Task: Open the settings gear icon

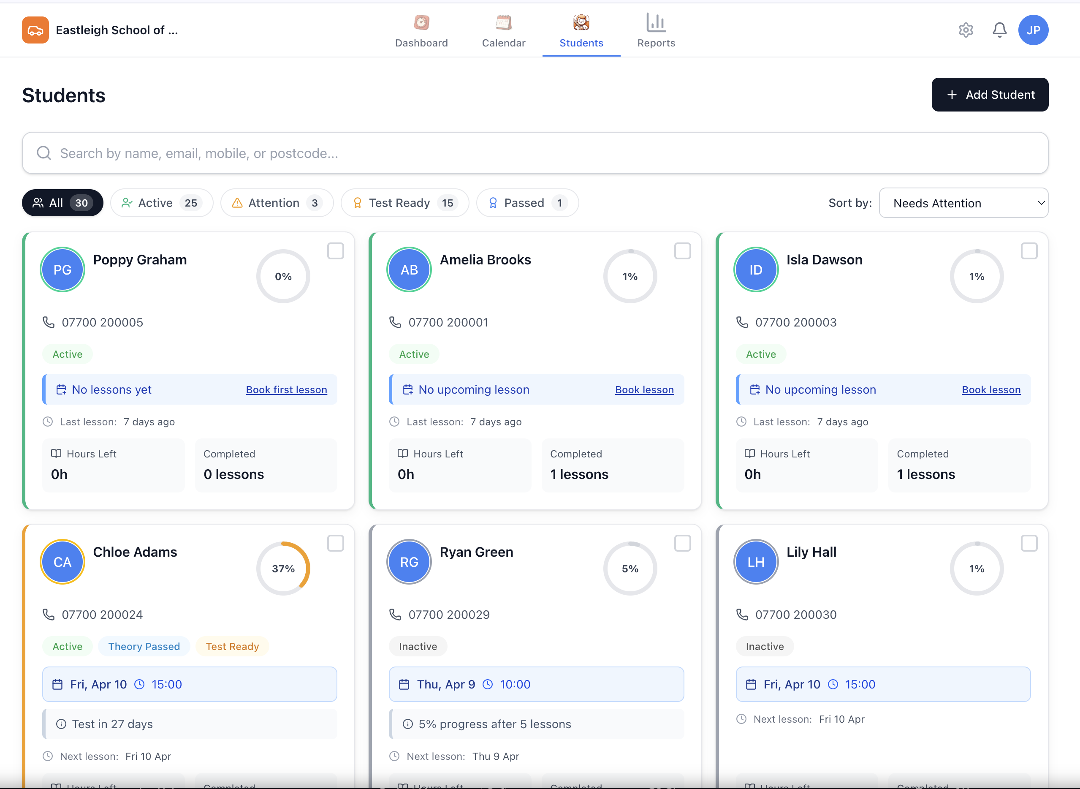Action: (x=966, y=30)
